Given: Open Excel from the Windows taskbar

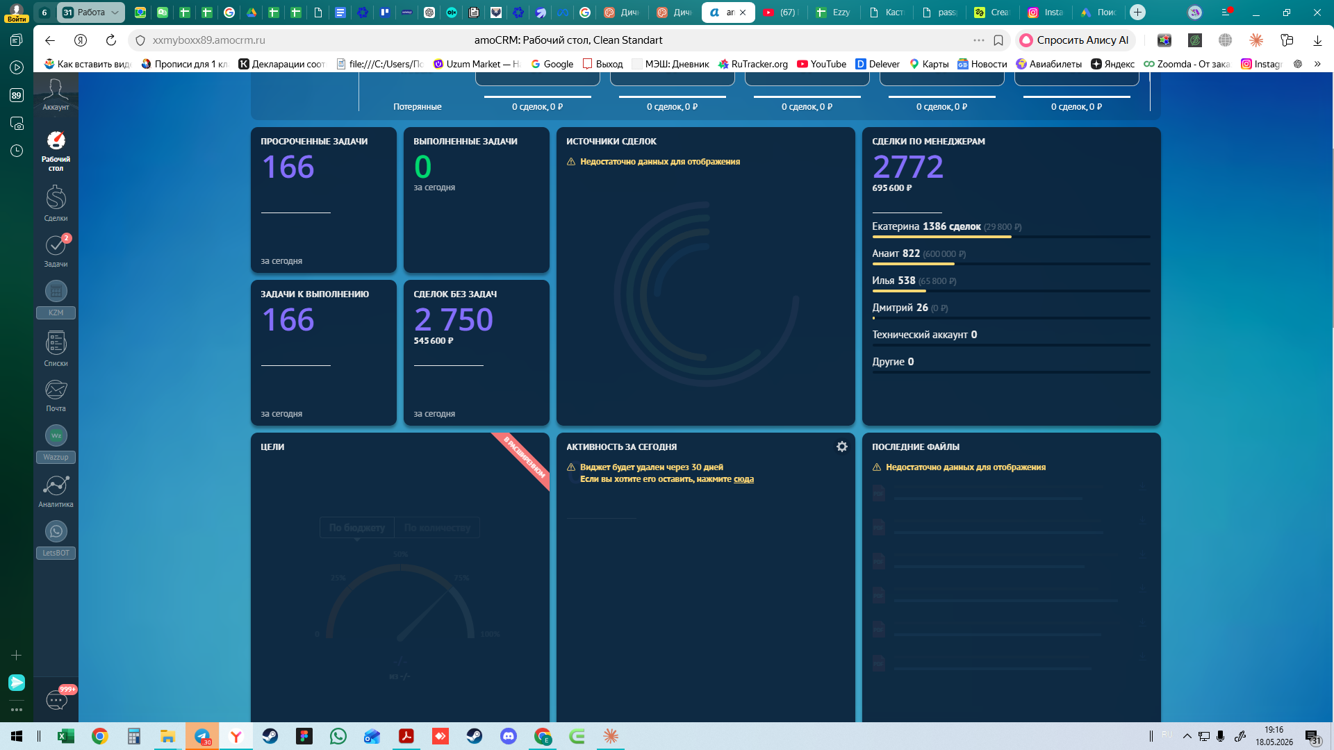Looking at the screenshot, I should [66, 736].
